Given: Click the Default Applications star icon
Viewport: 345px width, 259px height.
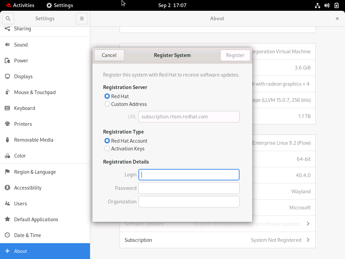Looking at the screenshot, I should coord(7,219).
